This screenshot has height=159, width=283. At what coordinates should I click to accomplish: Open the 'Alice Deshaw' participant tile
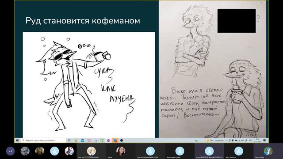tap(239, 151)
